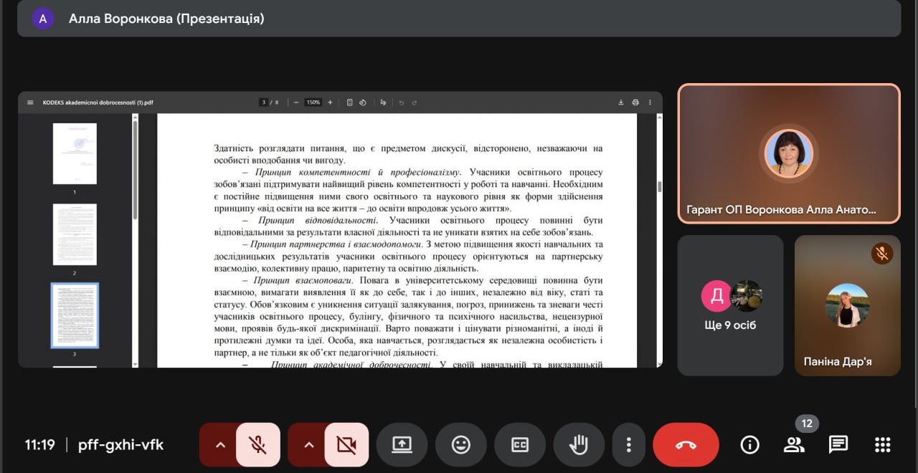Expand audio settings arrow next to microphone

(x=220, y=445)
